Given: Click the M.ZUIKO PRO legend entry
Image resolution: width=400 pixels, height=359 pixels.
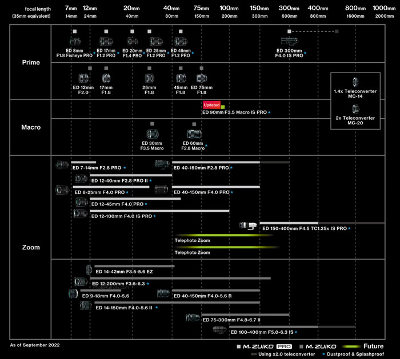Looking at the screenshot, I should [265, 346].
